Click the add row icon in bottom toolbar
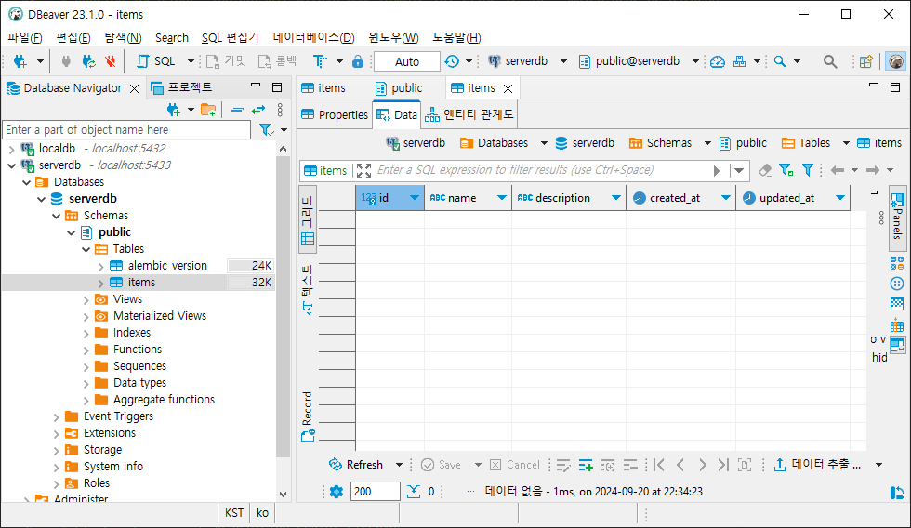The width and height of the screenshot is (911, 528). [x=586, y=465]
